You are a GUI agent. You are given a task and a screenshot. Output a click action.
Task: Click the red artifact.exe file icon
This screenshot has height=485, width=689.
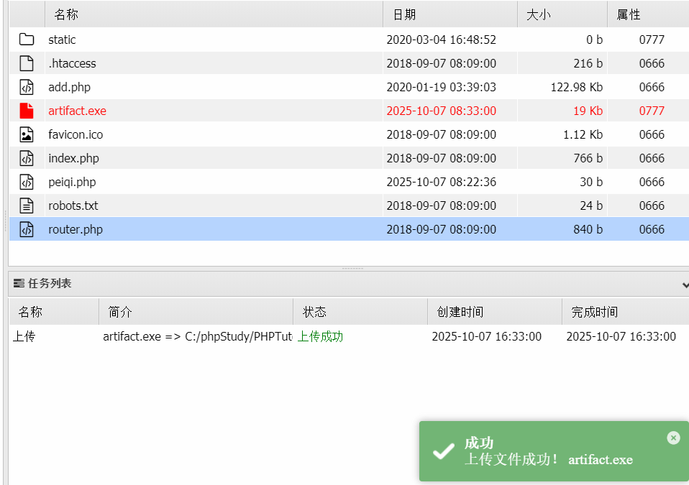pos(27,111)
